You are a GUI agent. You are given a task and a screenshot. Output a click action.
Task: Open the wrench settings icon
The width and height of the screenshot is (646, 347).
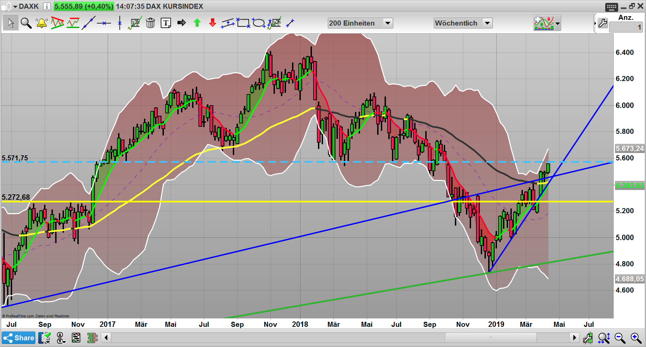coord(603,23)
